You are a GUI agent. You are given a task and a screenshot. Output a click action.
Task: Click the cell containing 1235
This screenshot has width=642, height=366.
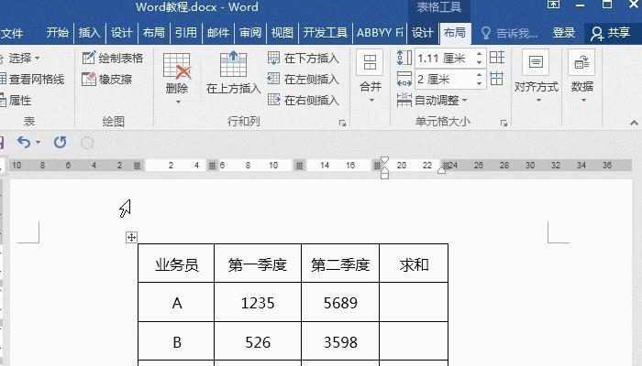click(258, 302)
